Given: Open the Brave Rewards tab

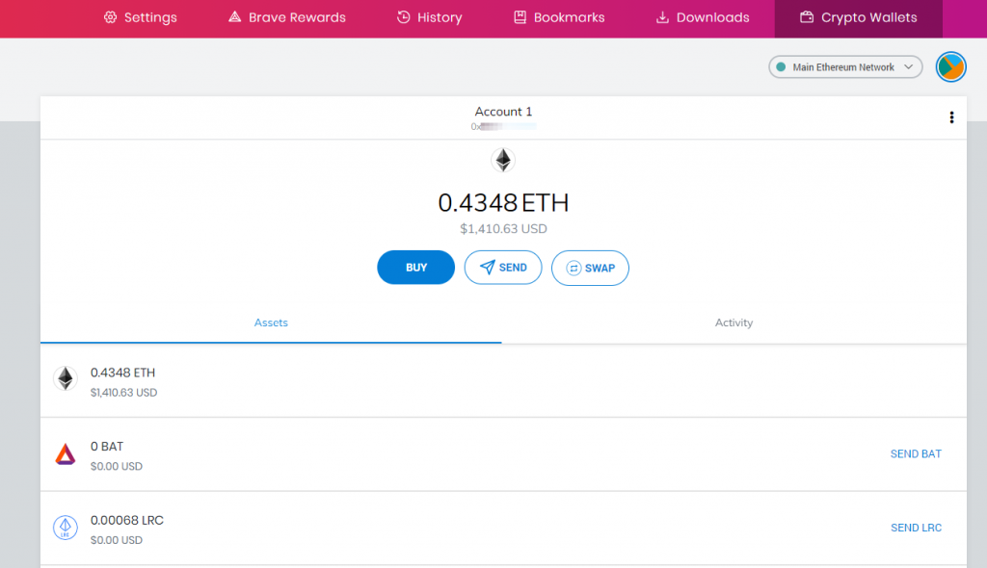Looking at the screenshot, I should pyautogui.click(x=287, y=17).
